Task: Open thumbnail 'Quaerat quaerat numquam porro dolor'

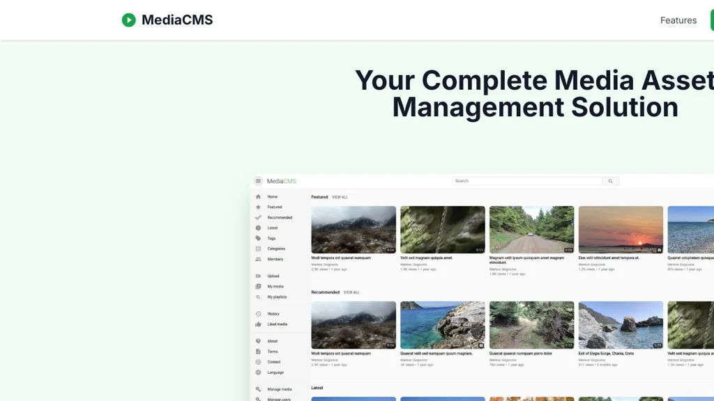Action: pyautogui.click(x=532, y=325)
